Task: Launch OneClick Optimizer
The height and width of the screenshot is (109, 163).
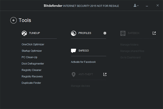Action: 33,44
